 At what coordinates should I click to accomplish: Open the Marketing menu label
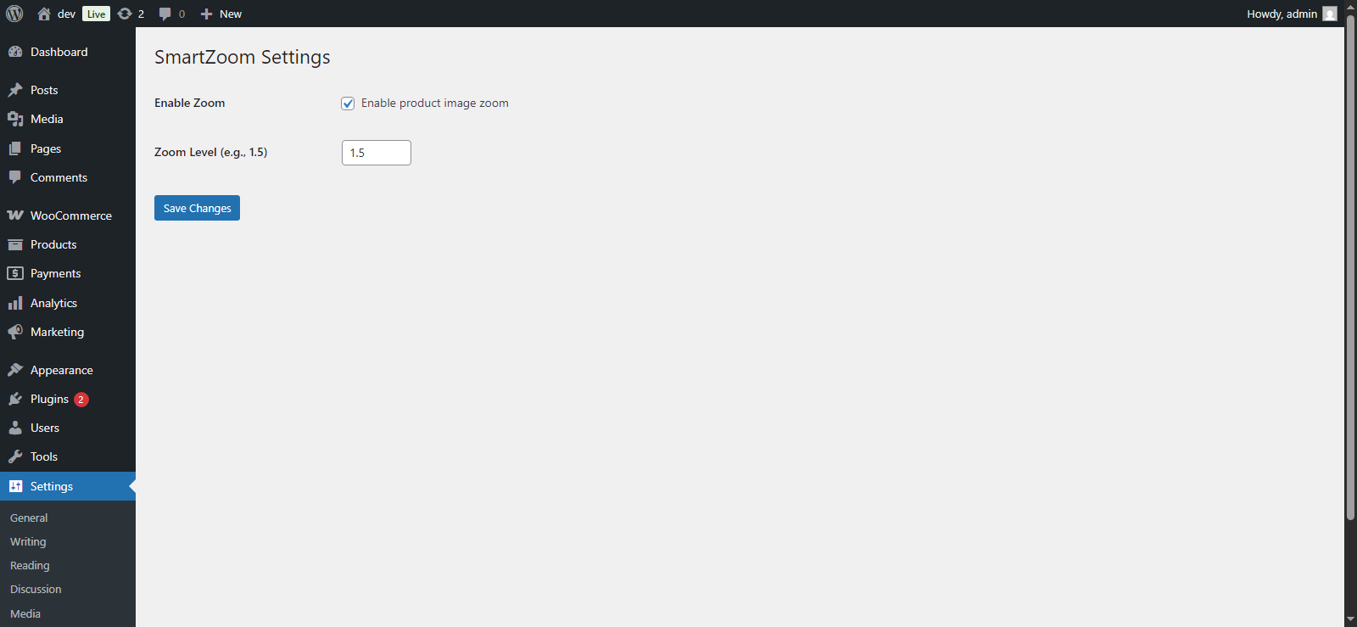57,332
